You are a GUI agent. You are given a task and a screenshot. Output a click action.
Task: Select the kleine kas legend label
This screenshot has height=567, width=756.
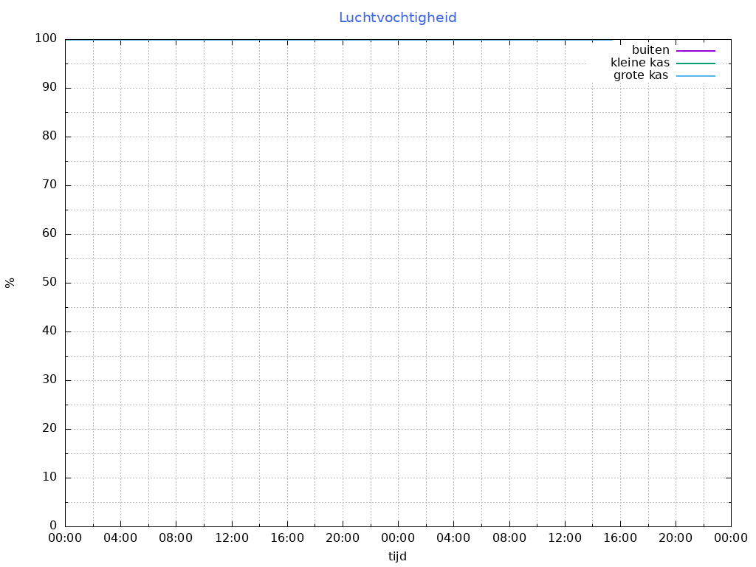640,63
